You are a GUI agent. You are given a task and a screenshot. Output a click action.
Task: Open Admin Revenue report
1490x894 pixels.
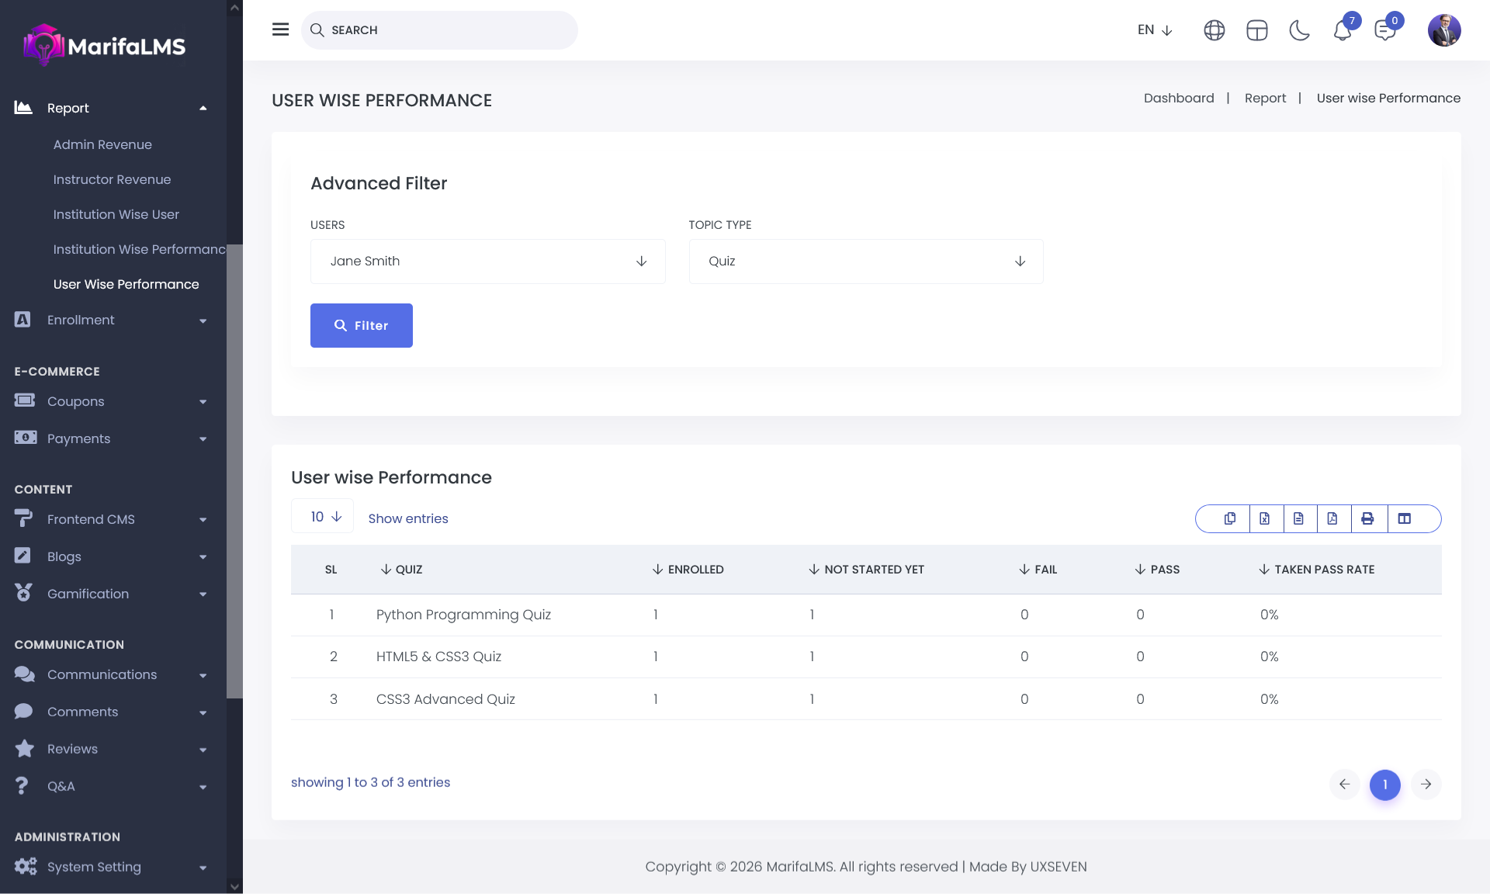pos(102,144)
